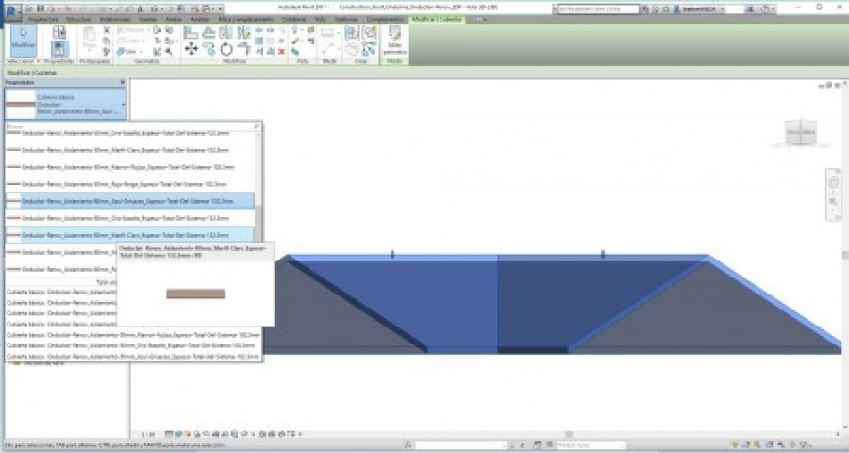
Task: Pick recent type Cubierta básica Gris-Basalto 102.3mm
Action: click(x=133, y=345)
